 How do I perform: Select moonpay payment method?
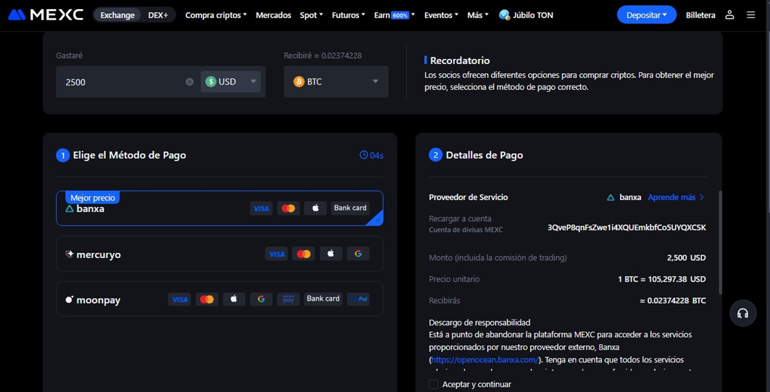[x=219, y=299]
